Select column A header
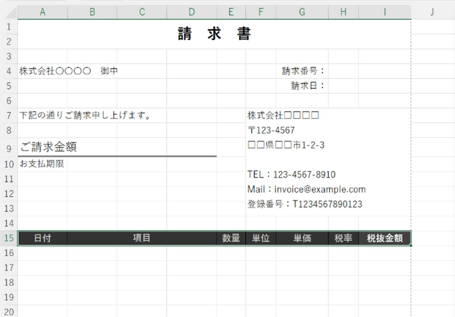Viewport: 455px width, 317px height. click(42, 12)
